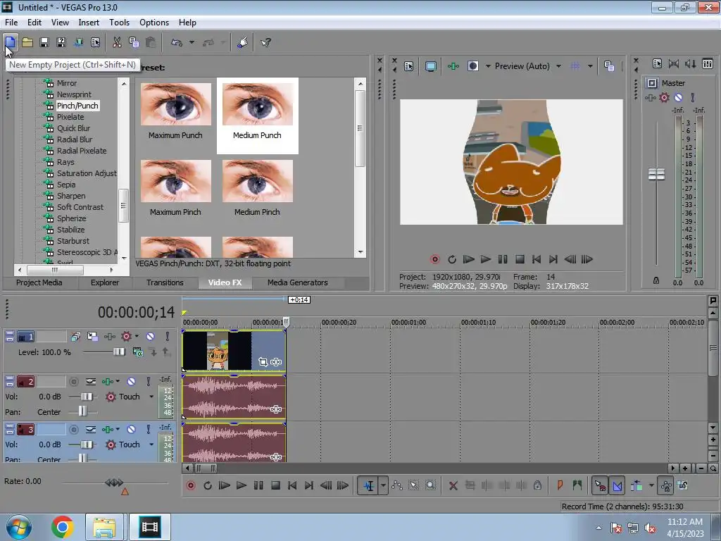Open the Insert menu
Viewport: 721px width, 541px height.
click(89, 22)
